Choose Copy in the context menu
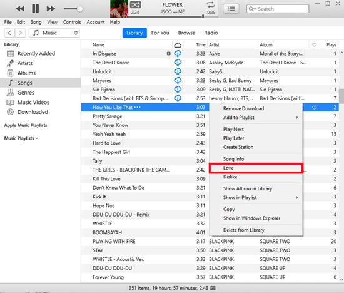The image size is (344, 293). click(256, 209)
